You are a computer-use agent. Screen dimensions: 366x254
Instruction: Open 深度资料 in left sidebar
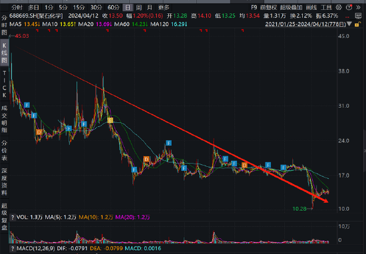tap(5, 182)
